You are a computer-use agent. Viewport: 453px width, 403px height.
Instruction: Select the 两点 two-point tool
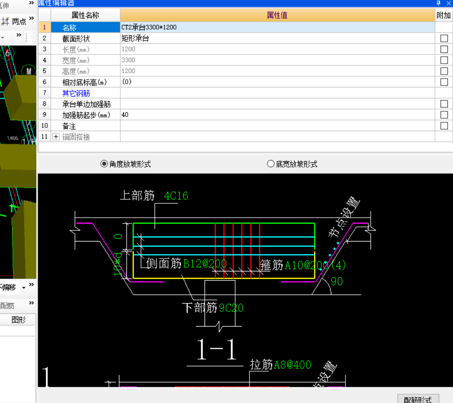pos(14,22)
